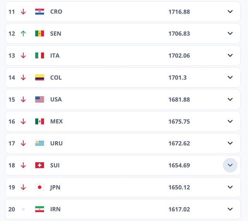248x221 pixels.
Task: Click the Switzerland flag icon
Action: click(40, 165)
